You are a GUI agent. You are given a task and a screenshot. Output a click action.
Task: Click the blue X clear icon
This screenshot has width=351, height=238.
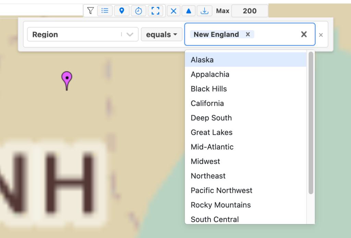pyautogui.click(x=173, y=11)
